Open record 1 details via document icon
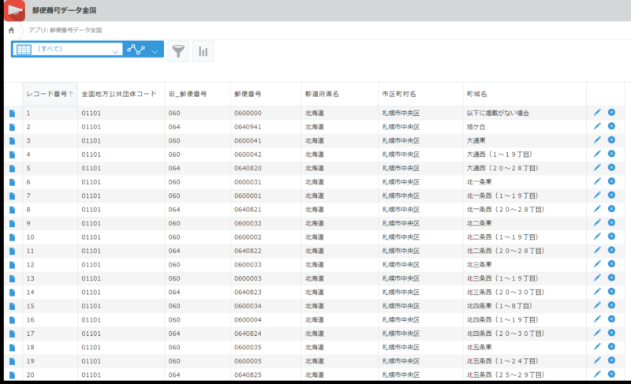The image size is (631, 384). pos(12,113)
